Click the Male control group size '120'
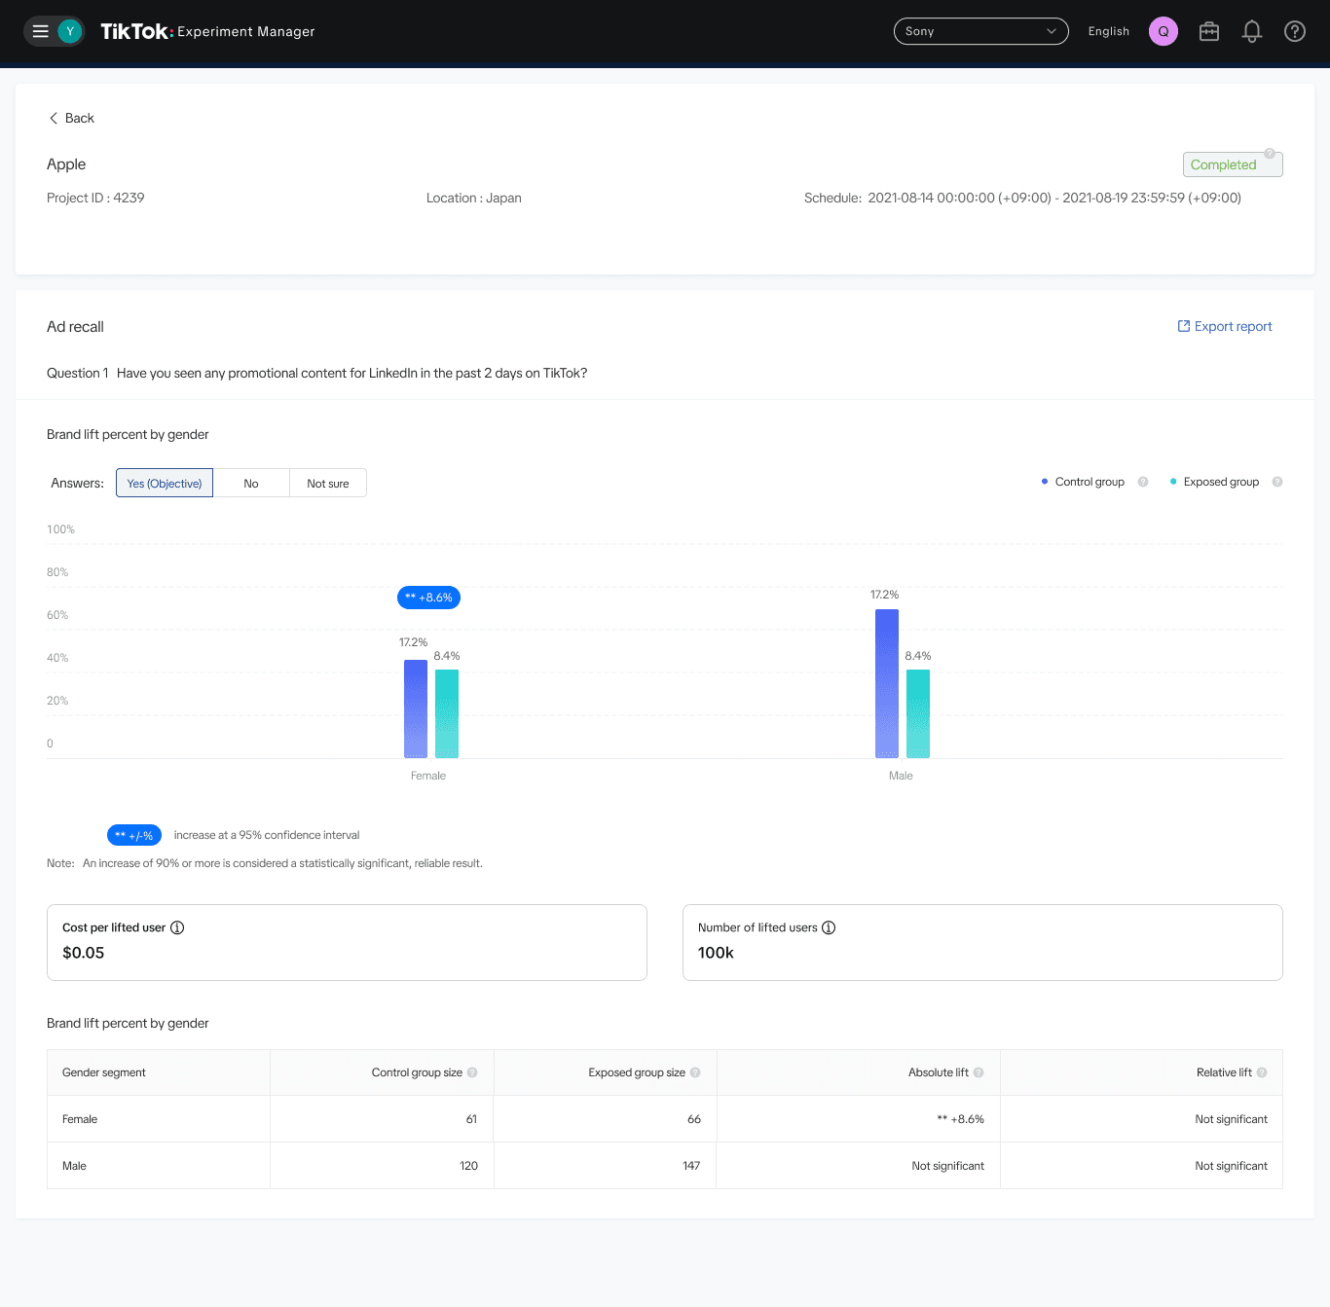Screen dimensions: 1330x1307 468,1166
